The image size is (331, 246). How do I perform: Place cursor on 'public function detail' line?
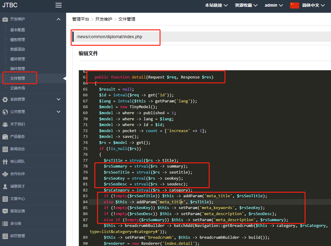click(x=154, y=77)
